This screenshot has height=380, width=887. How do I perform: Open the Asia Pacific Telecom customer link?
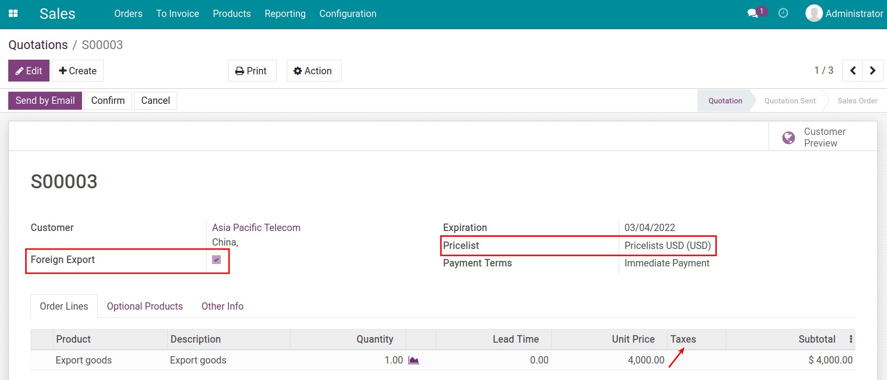pos(256,228)
